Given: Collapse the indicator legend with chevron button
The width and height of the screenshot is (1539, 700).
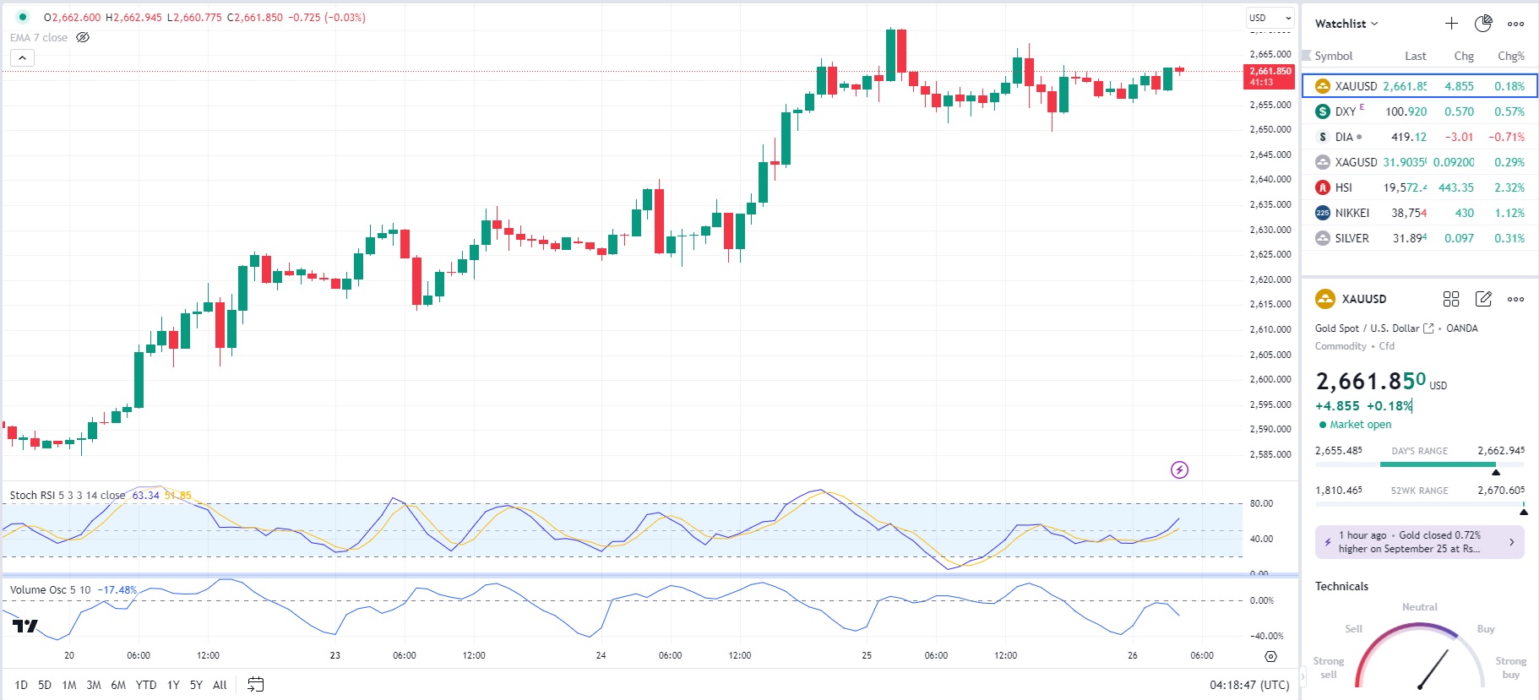Looking at the screenshot, I should pyautogui.click(x=22, y=57).
